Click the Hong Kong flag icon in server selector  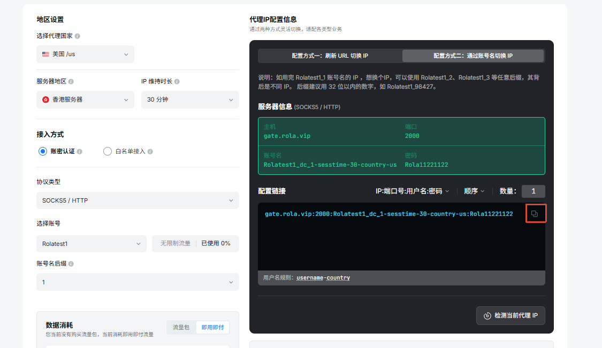coord(45,99)
